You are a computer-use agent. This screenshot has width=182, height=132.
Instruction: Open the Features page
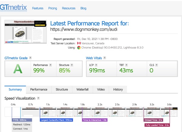38,8
